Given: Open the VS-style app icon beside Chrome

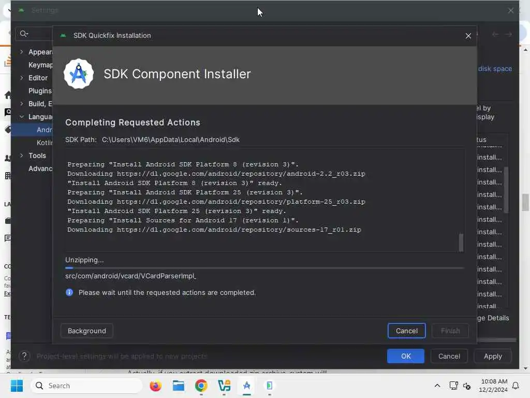Looking at the screenshot, I should tap(224, 386).
